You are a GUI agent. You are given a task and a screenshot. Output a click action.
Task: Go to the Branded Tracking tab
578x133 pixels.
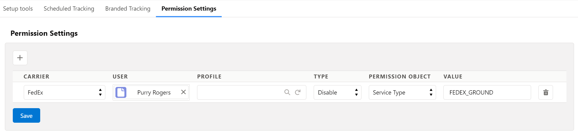pyautogui.click(x=128, y=8)
